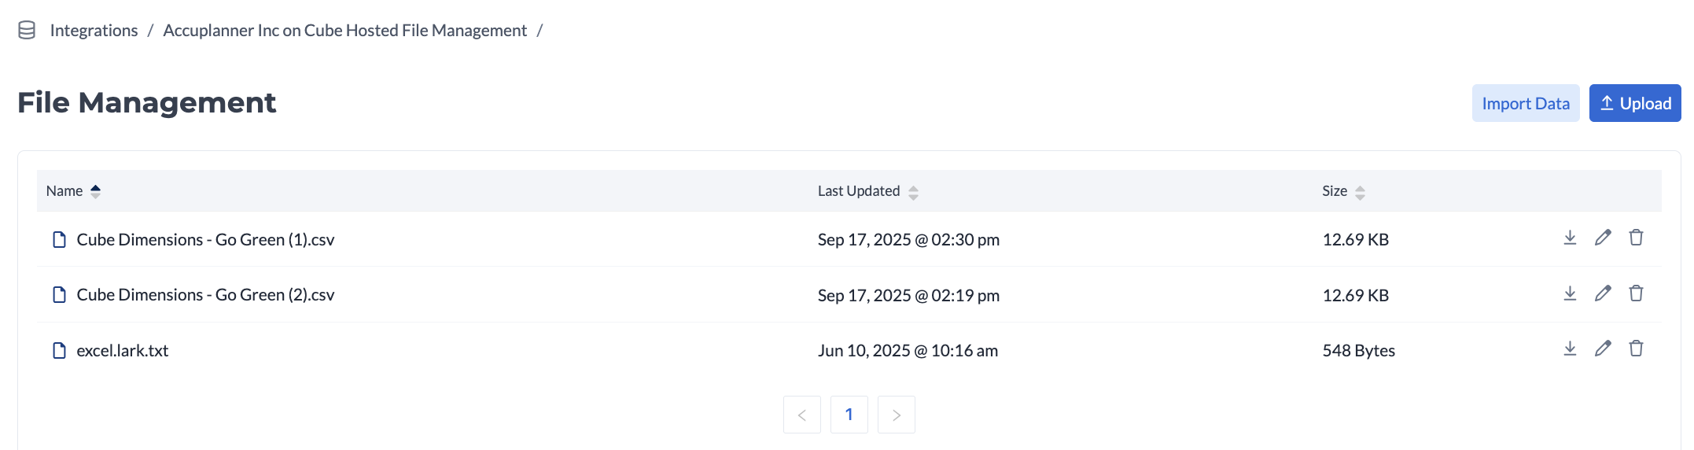The image size is (1694, 450).
Task: Click the database icon in breadcrumb
Action: click(27, 31)
